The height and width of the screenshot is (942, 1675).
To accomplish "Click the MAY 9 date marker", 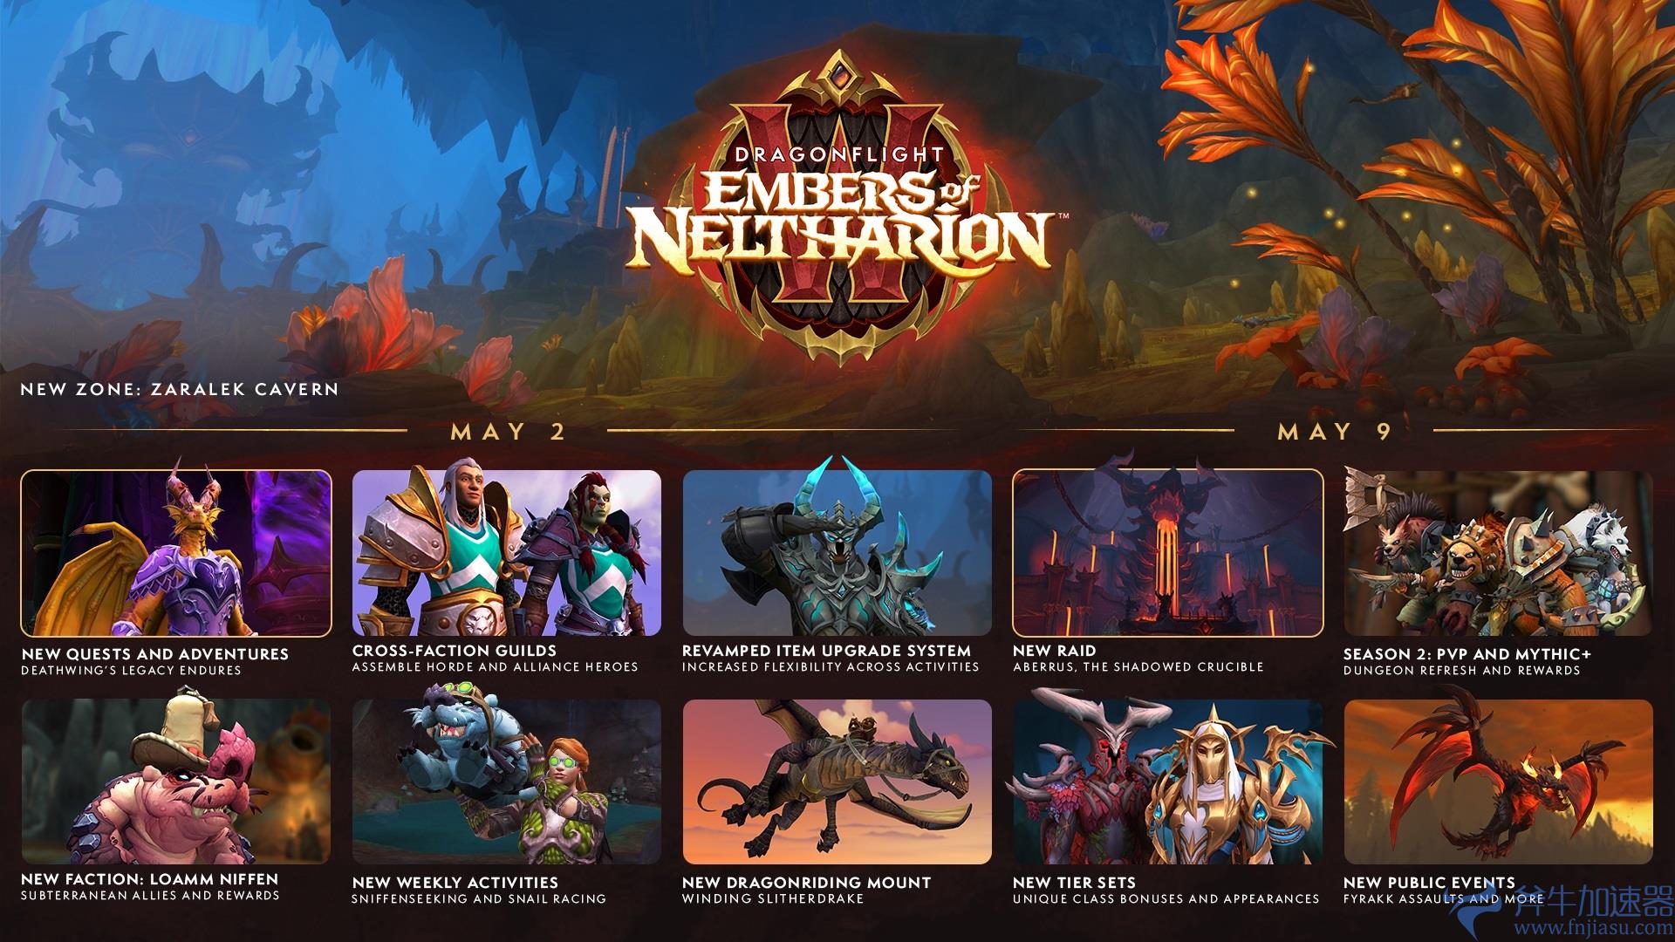I will (1335, 431).
